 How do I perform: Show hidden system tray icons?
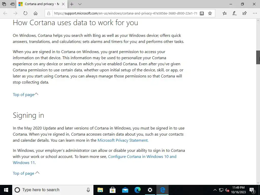coord(215,190)
